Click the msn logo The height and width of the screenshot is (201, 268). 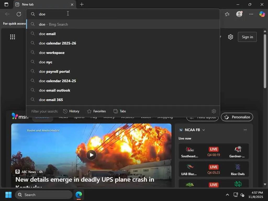point(20,116)
